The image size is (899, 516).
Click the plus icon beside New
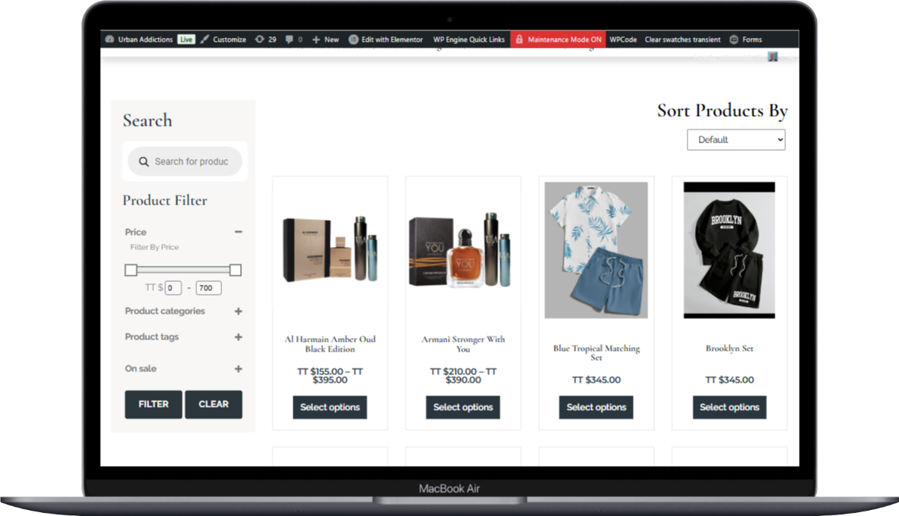click(x=316, y=39)
